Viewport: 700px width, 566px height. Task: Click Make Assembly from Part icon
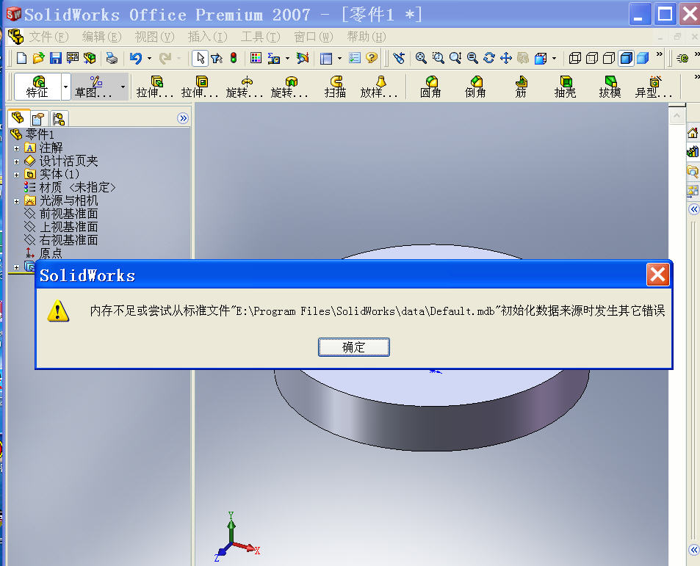90,58
